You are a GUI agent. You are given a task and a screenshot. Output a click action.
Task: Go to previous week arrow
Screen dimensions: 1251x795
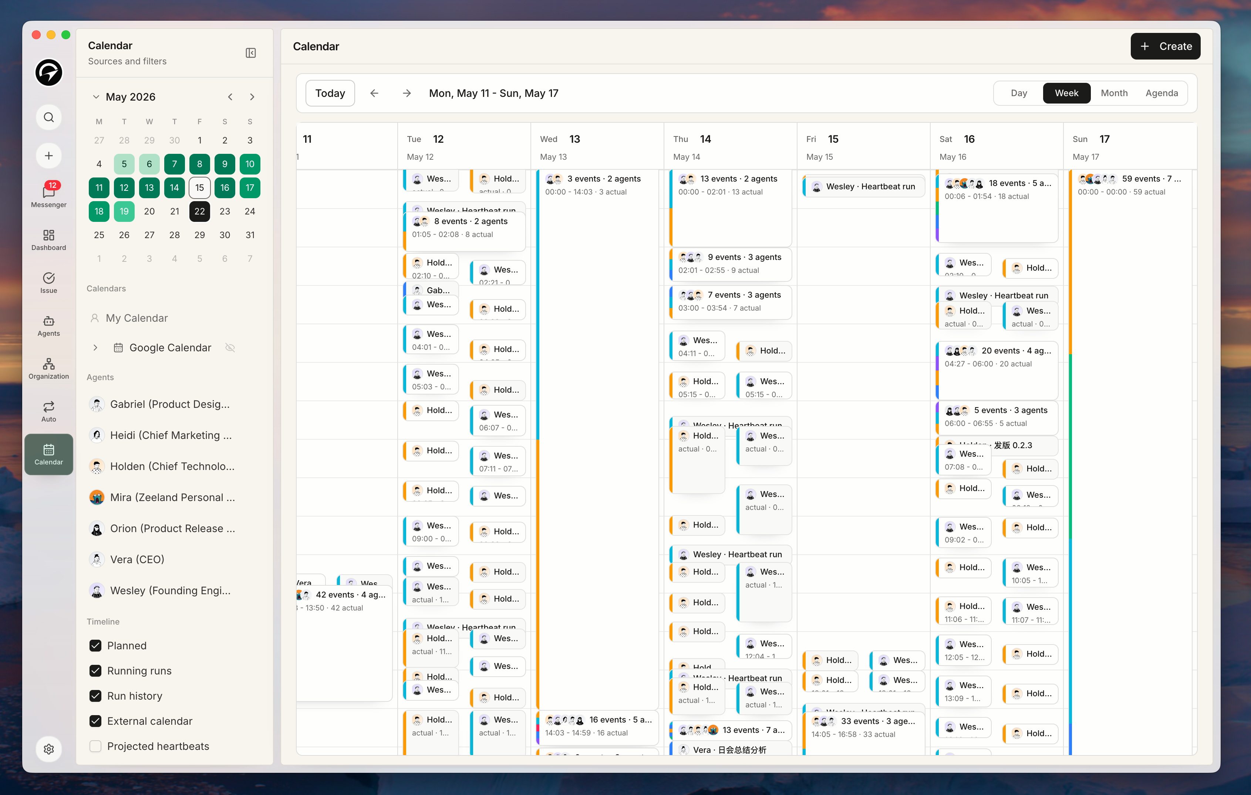374,93
